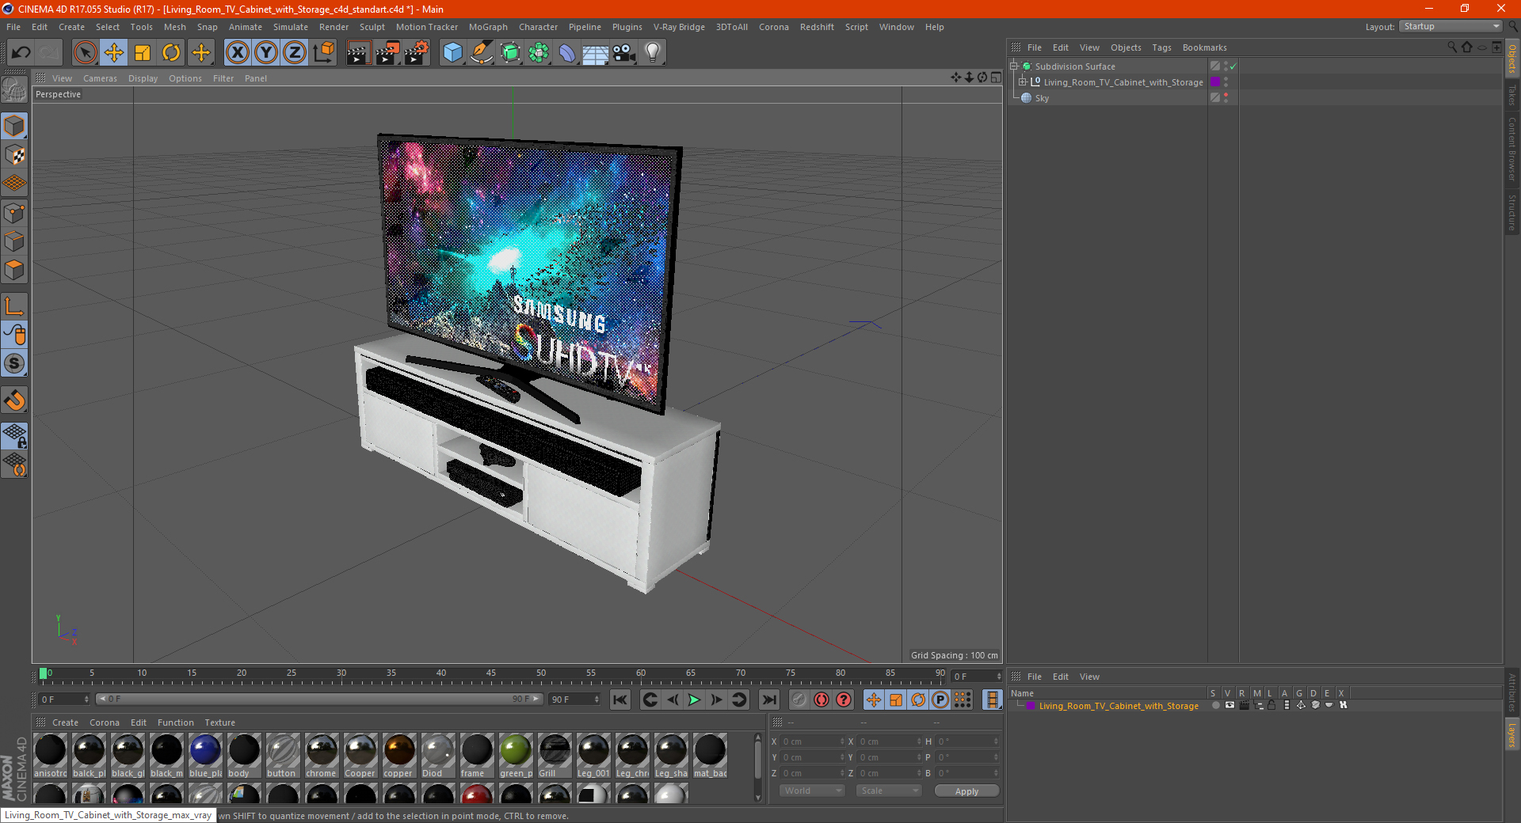Add a Subdivision Surface generator
Screen dimensions: 1521x823
click(x=510, y=53)
